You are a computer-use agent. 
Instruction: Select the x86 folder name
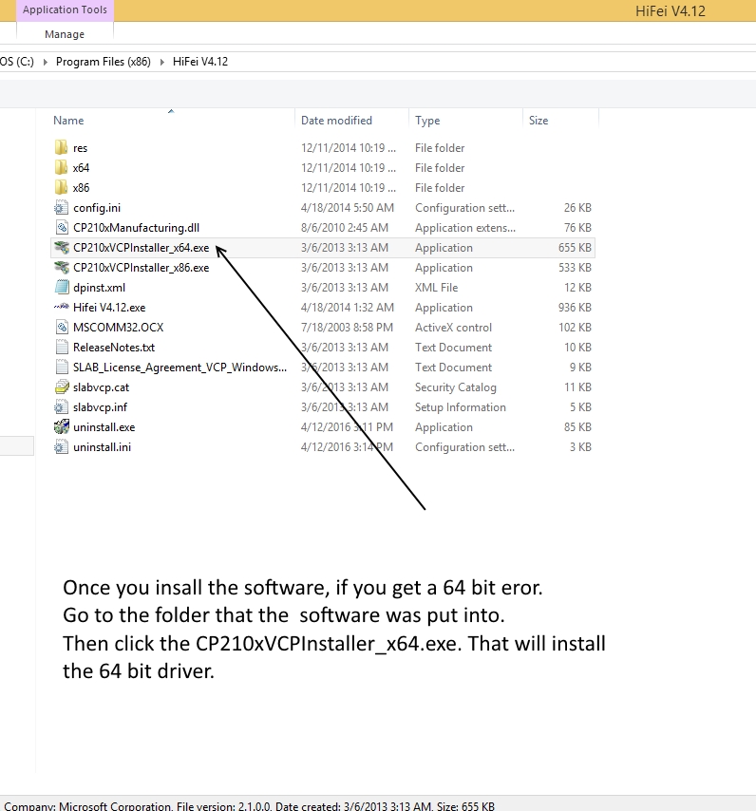point(81,188)
